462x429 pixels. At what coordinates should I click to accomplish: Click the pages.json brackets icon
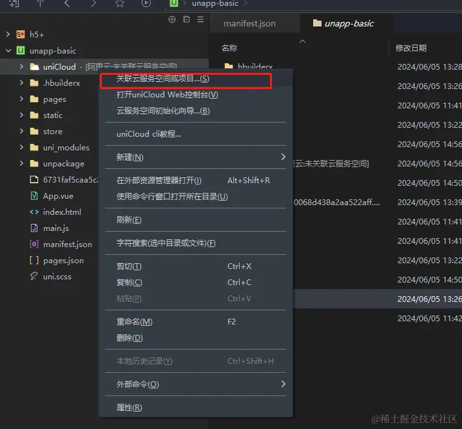(x=34, y=260)
